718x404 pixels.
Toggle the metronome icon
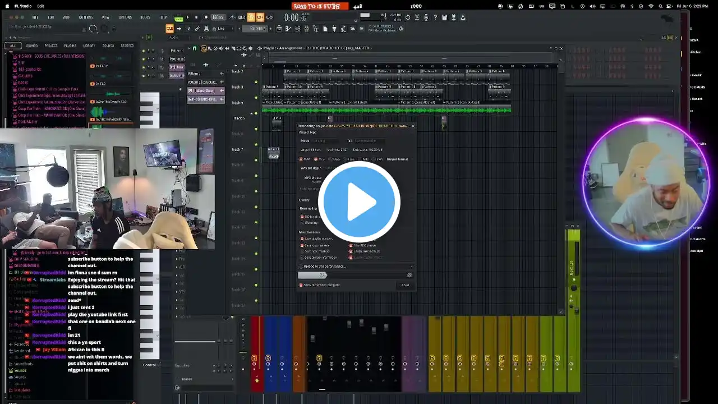(x=232, y=17)
